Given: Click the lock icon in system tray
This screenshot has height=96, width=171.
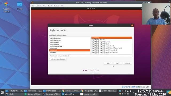Looking at the screenshot, I should click(x=128, y=91).
